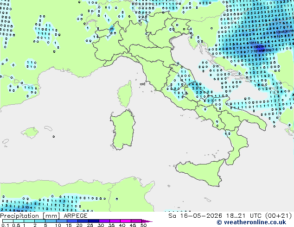Pick the 15–20 mm legend swatch
This screenshot has width=294, height=227.
(72, 221)
